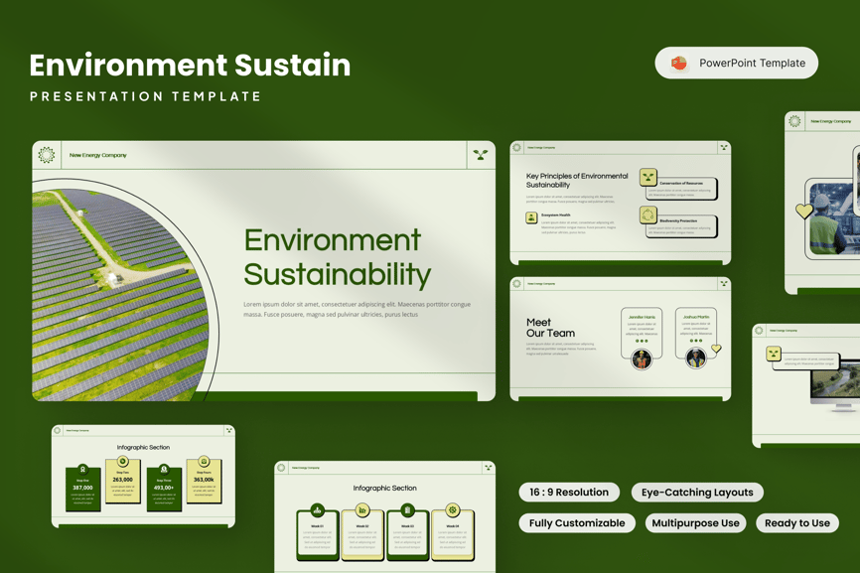
Task: Click Jennifer Harris's profile photo
Action: pyautogui.click(x=642, y=358)
